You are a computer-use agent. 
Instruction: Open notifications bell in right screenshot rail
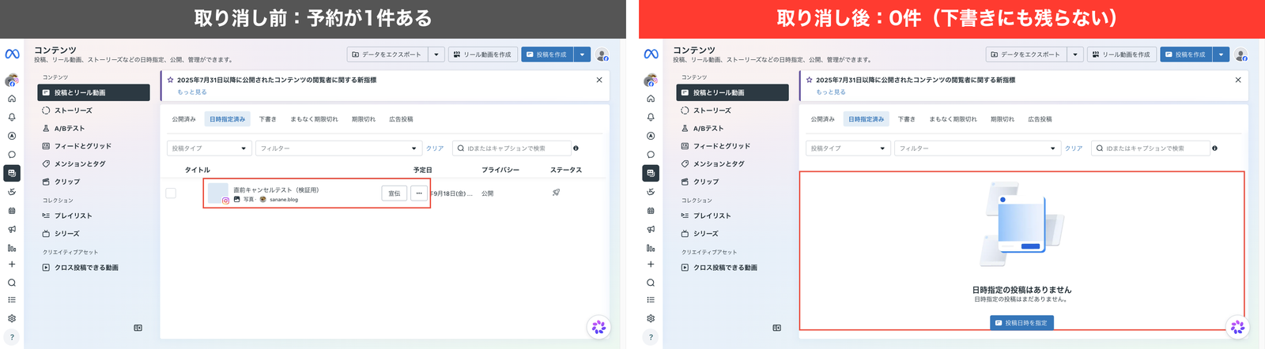(x=651, y=117)
